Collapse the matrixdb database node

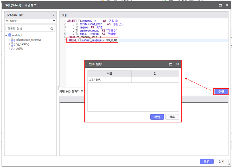pyautogui.click(x=7, y=35)
